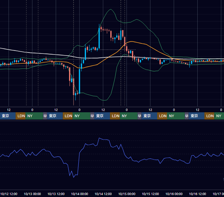The width and height of the screenshot is (224, 197).
Task: Click the 東京 session block on 10/14
Action: click(102, 116)
